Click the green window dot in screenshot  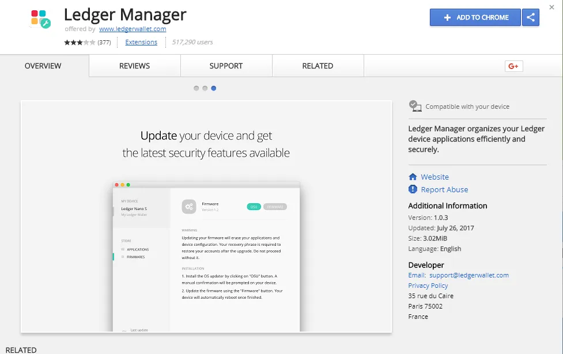coord(128,185)
